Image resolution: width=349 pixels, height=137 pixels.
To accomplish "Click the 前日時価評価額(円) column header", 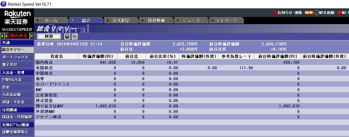I will tap(277, 56).
